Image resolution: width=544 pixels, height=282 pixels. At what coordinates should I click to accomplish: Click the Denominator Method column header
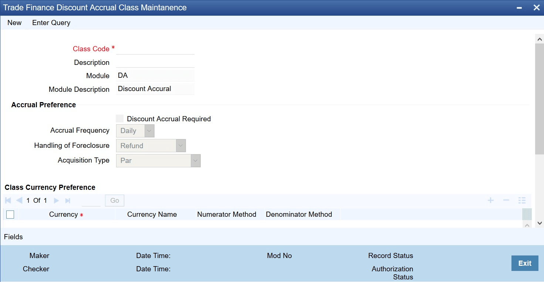[x=299, y=215]
